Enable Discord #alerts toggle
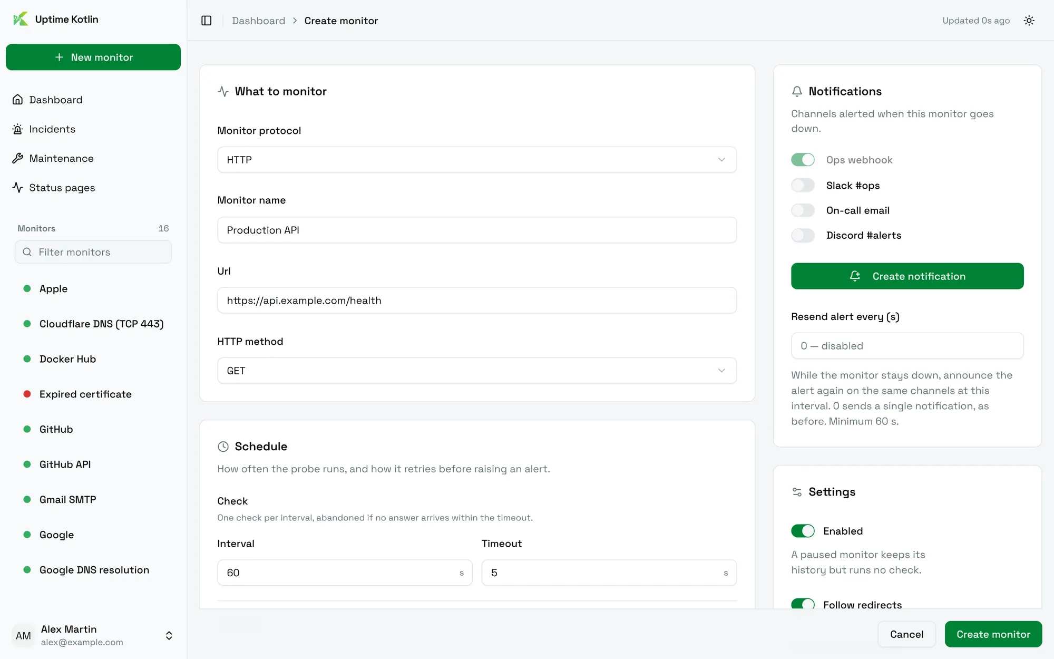Viewport: 1054px width, 659px height. click(803, 235)
